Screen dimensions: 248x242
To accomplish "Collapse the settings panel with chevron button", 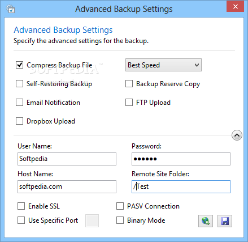I will pyautogui.click(x=237, y=135).
